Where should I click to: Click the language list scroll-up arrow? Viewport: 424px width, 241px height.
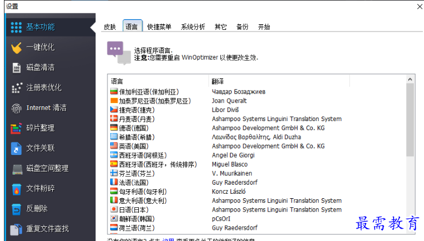pos(410,79)
